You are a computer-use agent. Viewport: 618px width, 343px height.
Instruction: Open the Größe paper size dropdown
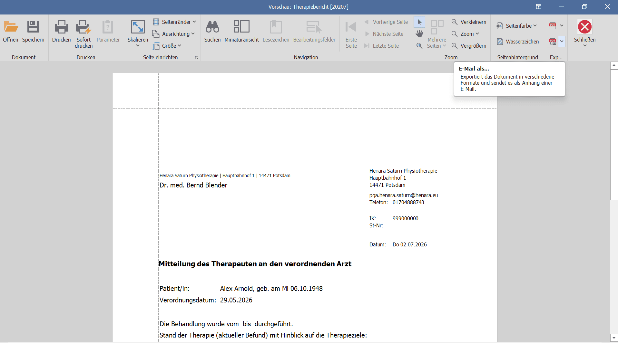pos(167,46)
